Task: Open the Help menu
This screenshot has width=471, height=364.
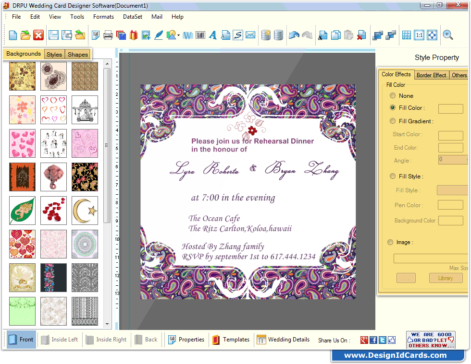Action: 177,17
